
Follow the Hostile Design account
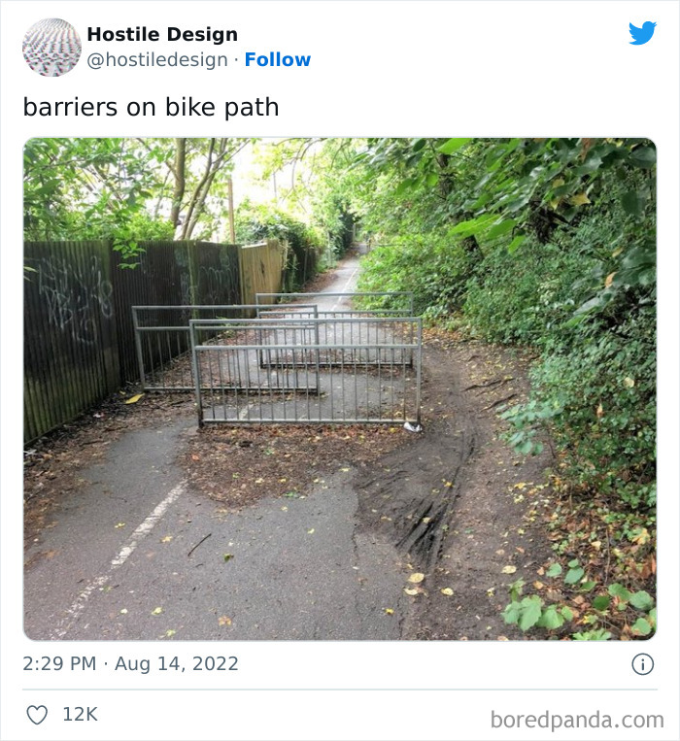coord(278,59)
